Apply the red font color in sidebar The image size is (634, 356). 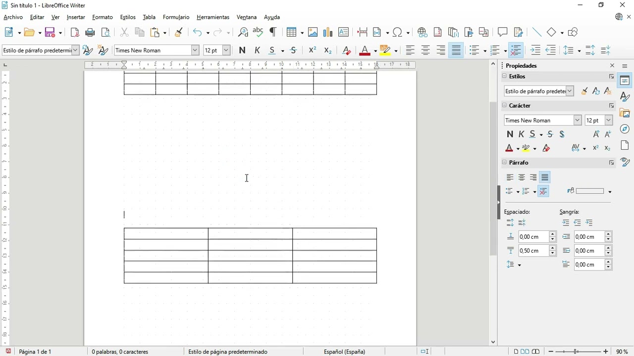tap(509, 148)
